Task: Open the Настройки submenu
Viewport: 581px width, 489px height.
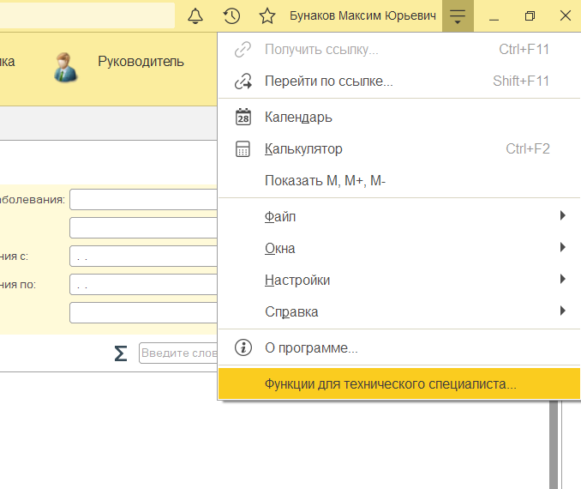Action: point(297,281)
